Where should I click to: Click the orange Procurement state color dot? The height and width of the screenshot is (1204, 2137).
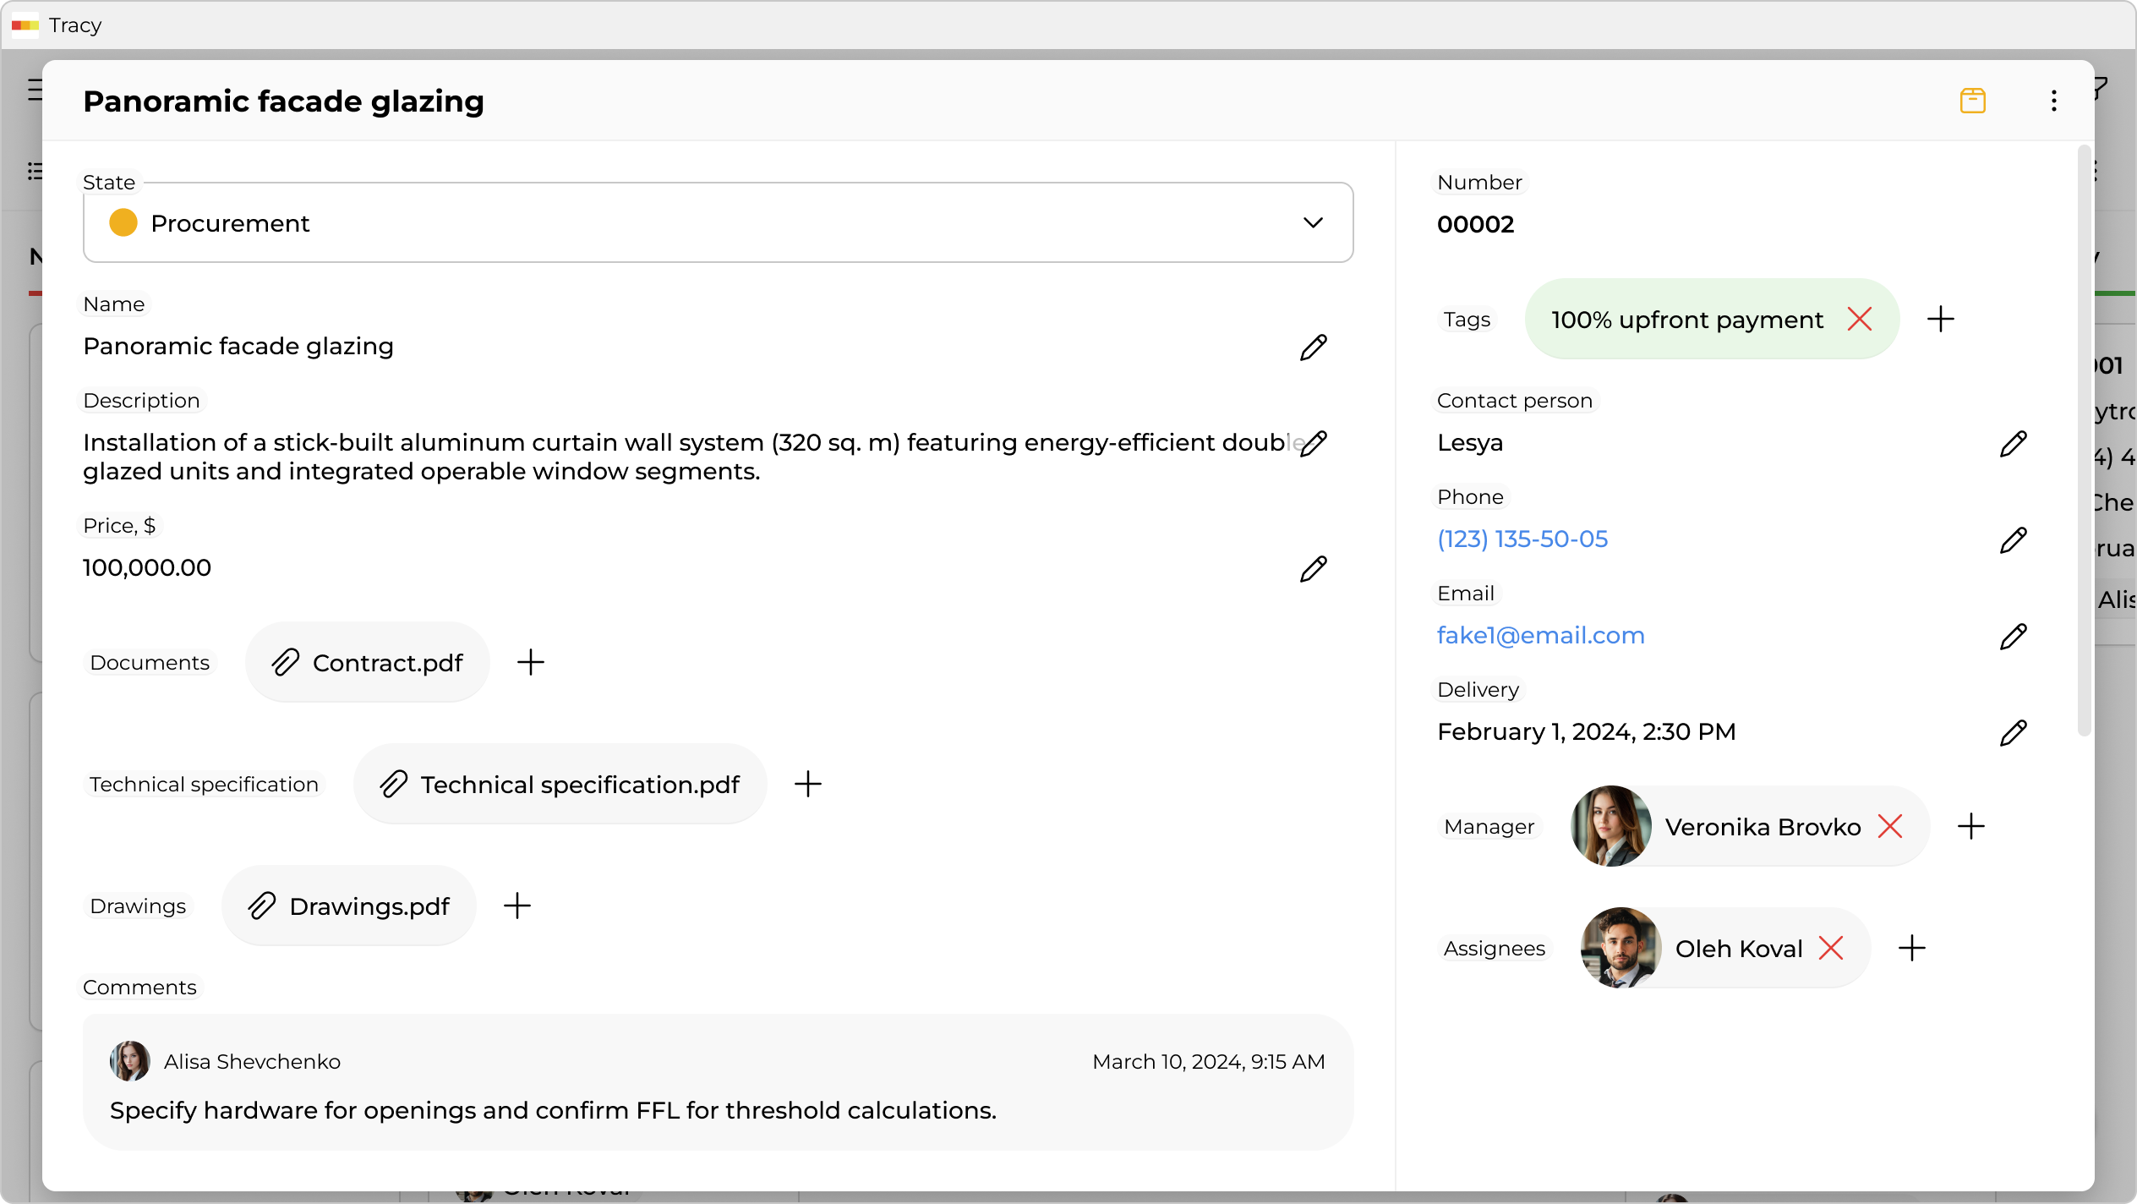pos(123,223)
